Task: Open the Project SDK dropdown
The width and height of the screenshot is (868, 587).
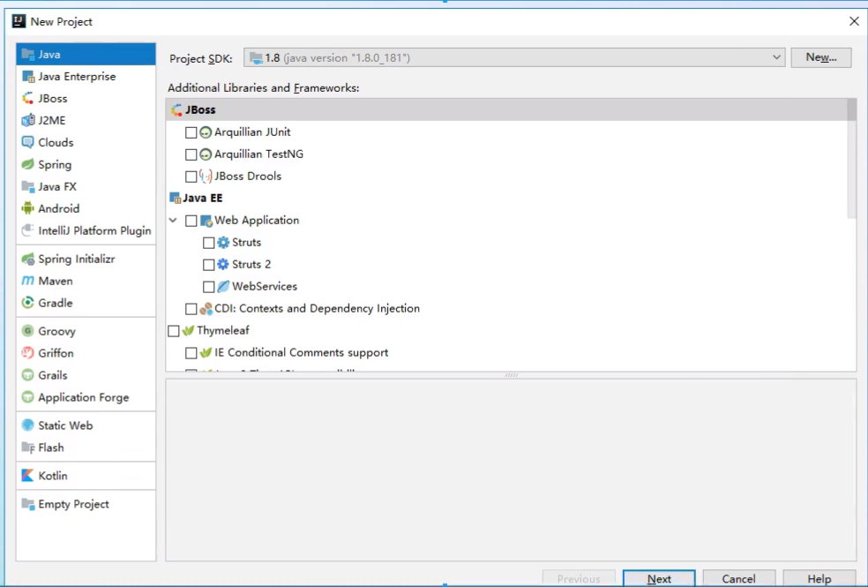Action: tap(514, 57)
